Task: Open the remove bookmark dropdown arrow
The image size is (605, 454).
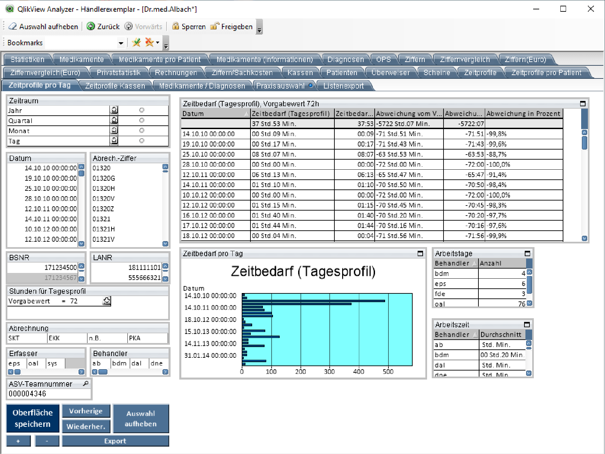Action: (157, 43)
